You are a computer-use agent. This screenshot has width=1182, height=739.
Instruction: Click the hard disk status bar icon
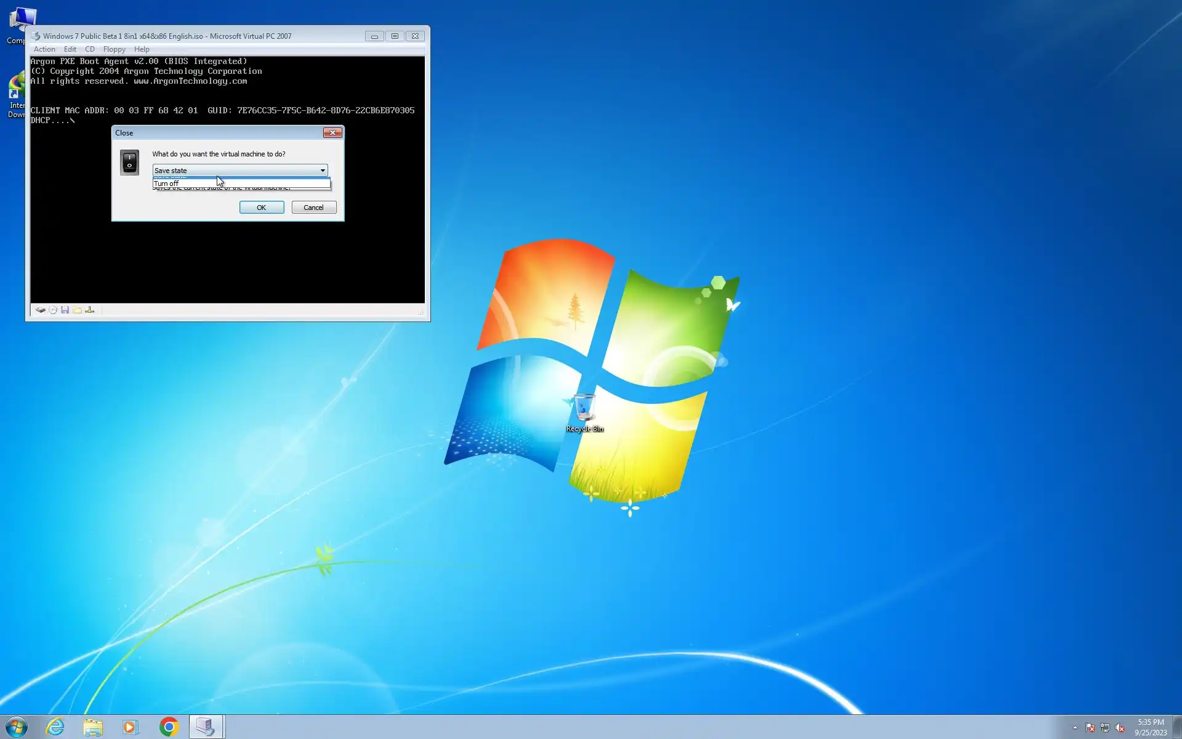tap(40, 310)
